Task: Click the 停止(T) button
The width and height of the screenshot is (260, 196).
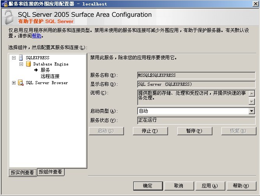Action: (150, 131)
